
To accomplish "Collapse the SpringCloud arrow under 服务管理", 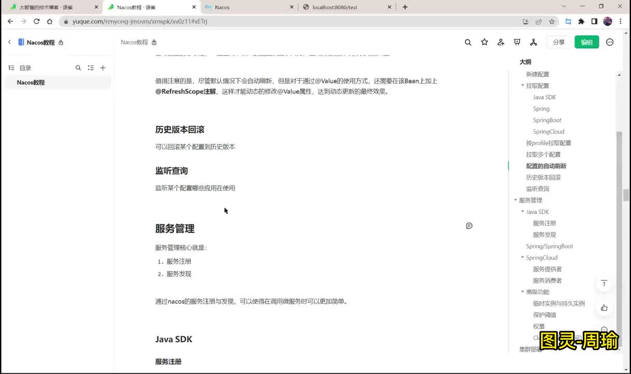I will [x=523, y=258].
